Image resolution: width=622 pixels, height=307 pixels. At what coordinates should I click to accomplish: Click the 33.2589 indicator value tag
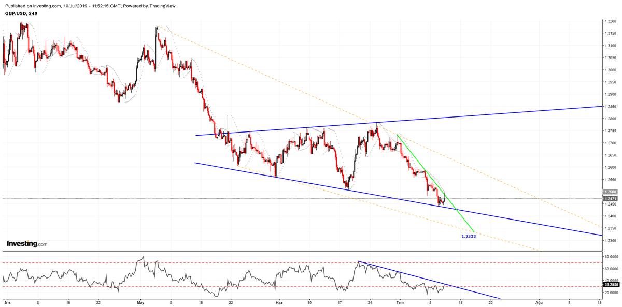pos(612,285)
